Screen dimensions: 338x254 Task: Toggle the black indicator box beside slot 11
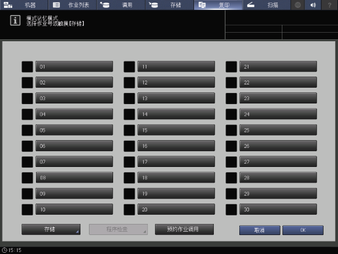pos(129,67)
